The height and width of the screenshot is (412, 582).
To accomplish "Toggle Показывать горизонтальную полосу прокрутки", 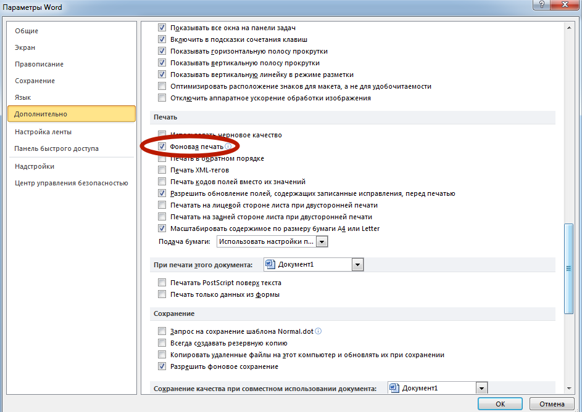I will (x=162, y=51).
